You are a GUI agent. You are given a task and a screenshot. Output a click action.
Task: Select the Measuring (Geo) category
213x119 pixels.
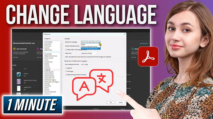coord(50,76)
